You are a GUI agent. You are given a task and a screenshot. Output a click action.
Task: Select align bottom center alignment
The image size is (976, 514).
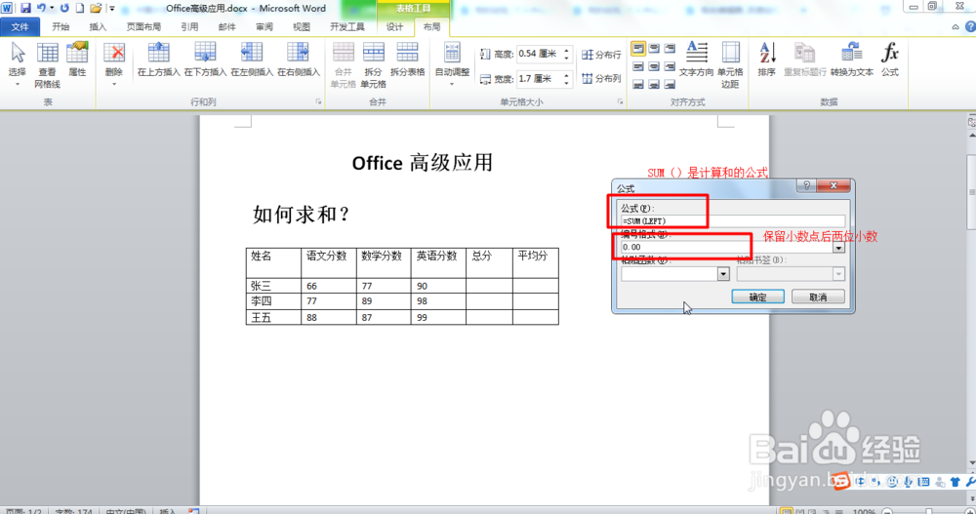pos(654,84)
